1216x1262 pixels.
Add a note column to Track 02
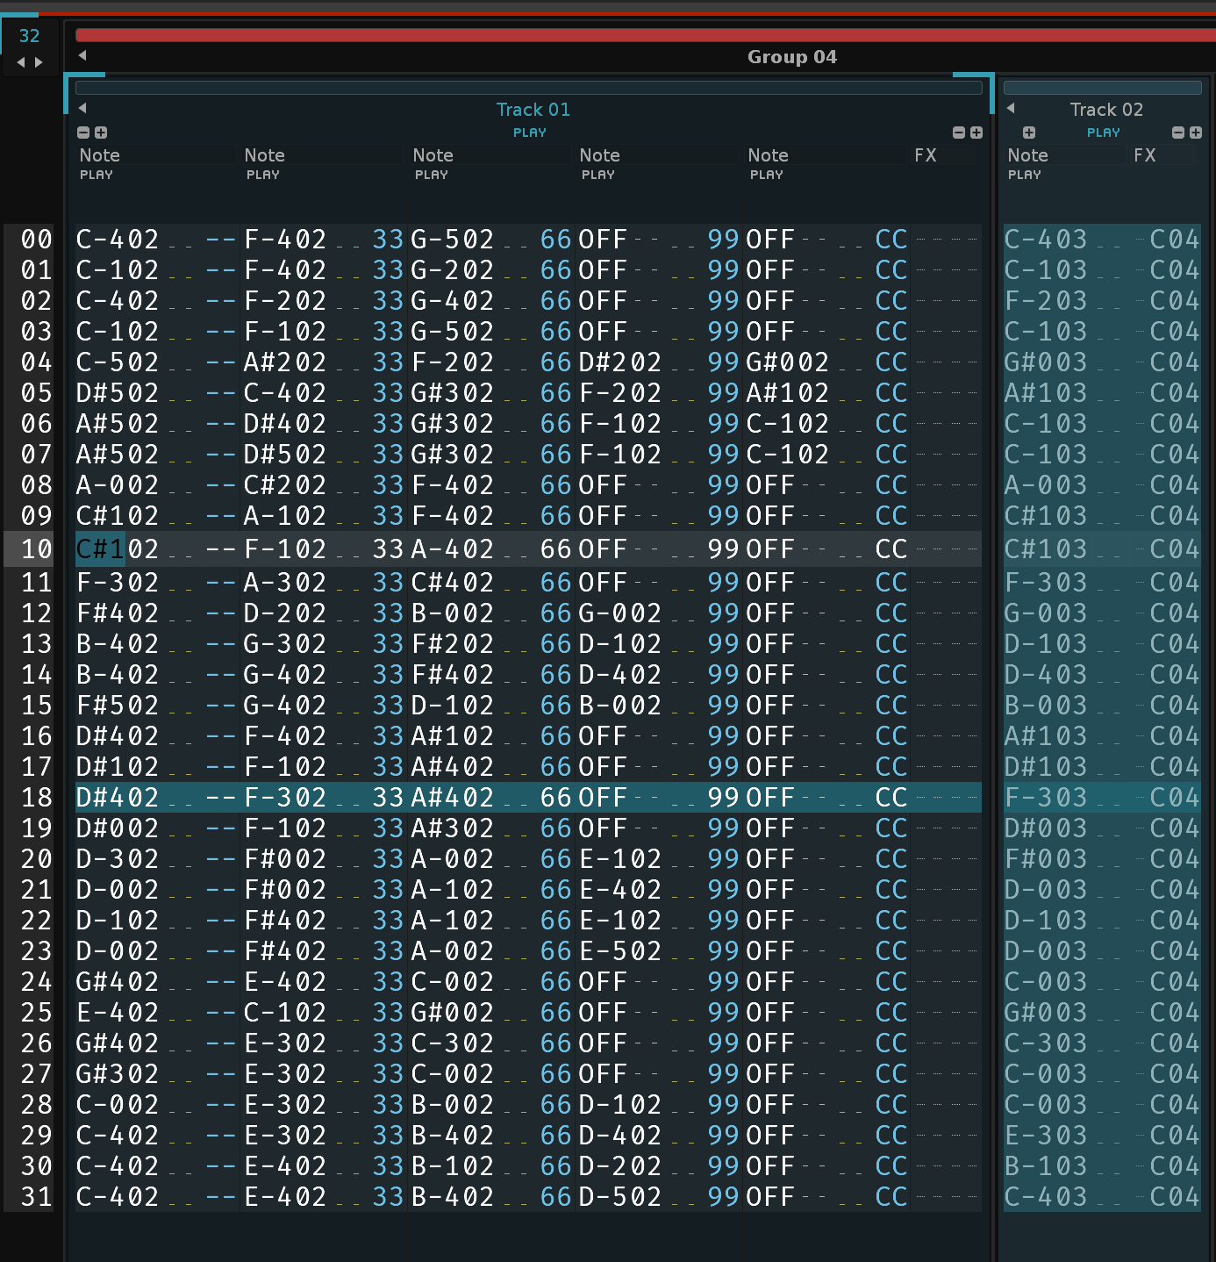[1029, 133]
